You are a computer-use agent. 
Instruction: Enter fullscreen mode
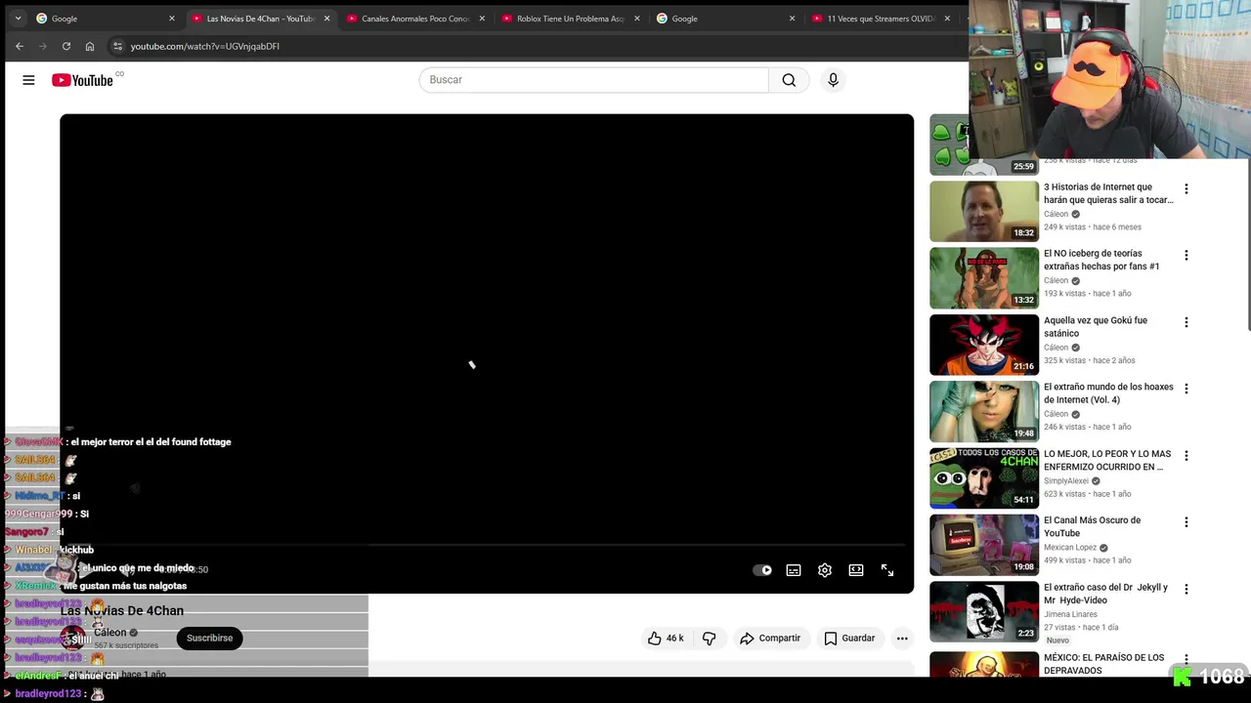[887, 570]
